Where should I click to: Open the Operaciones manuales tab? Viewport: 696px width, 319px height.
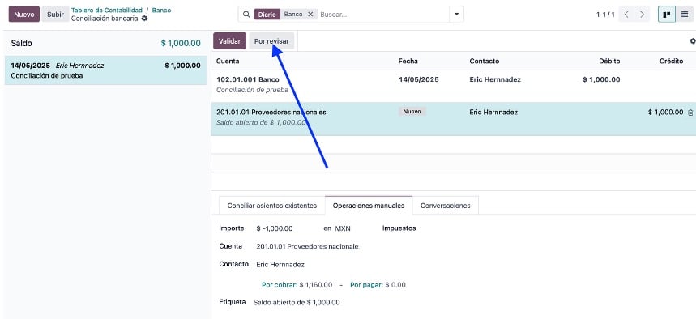[x=369, y=206]
